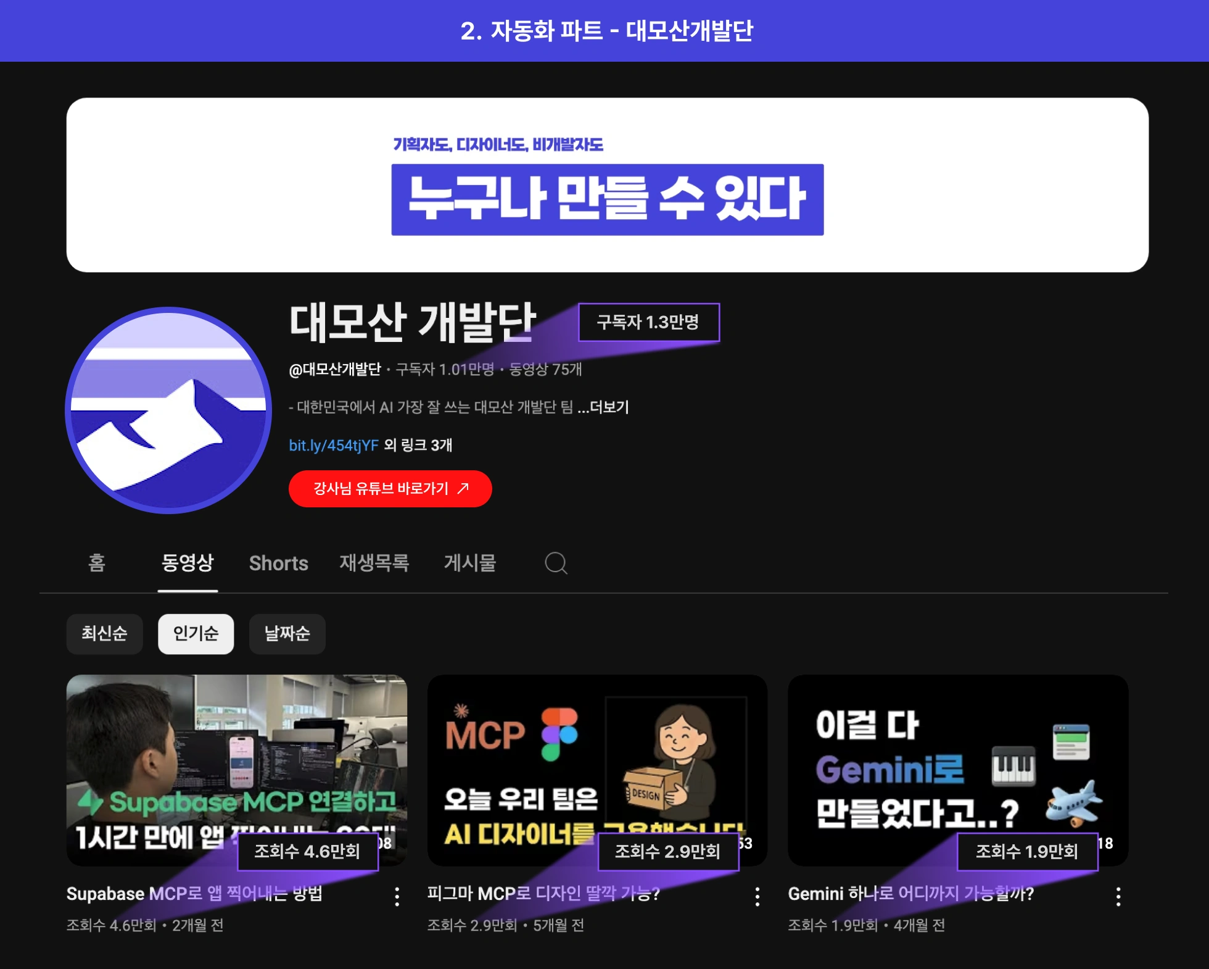The image size is (1209, 969).
Task: Switch to the 홈 tab
Action: click(x=97, y=563)
